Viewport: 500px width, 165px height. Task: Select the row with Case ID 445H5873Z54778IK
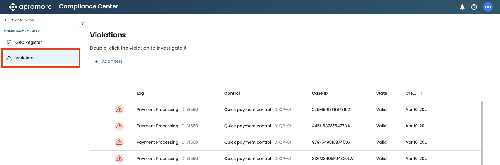click(x=285, y=126)
